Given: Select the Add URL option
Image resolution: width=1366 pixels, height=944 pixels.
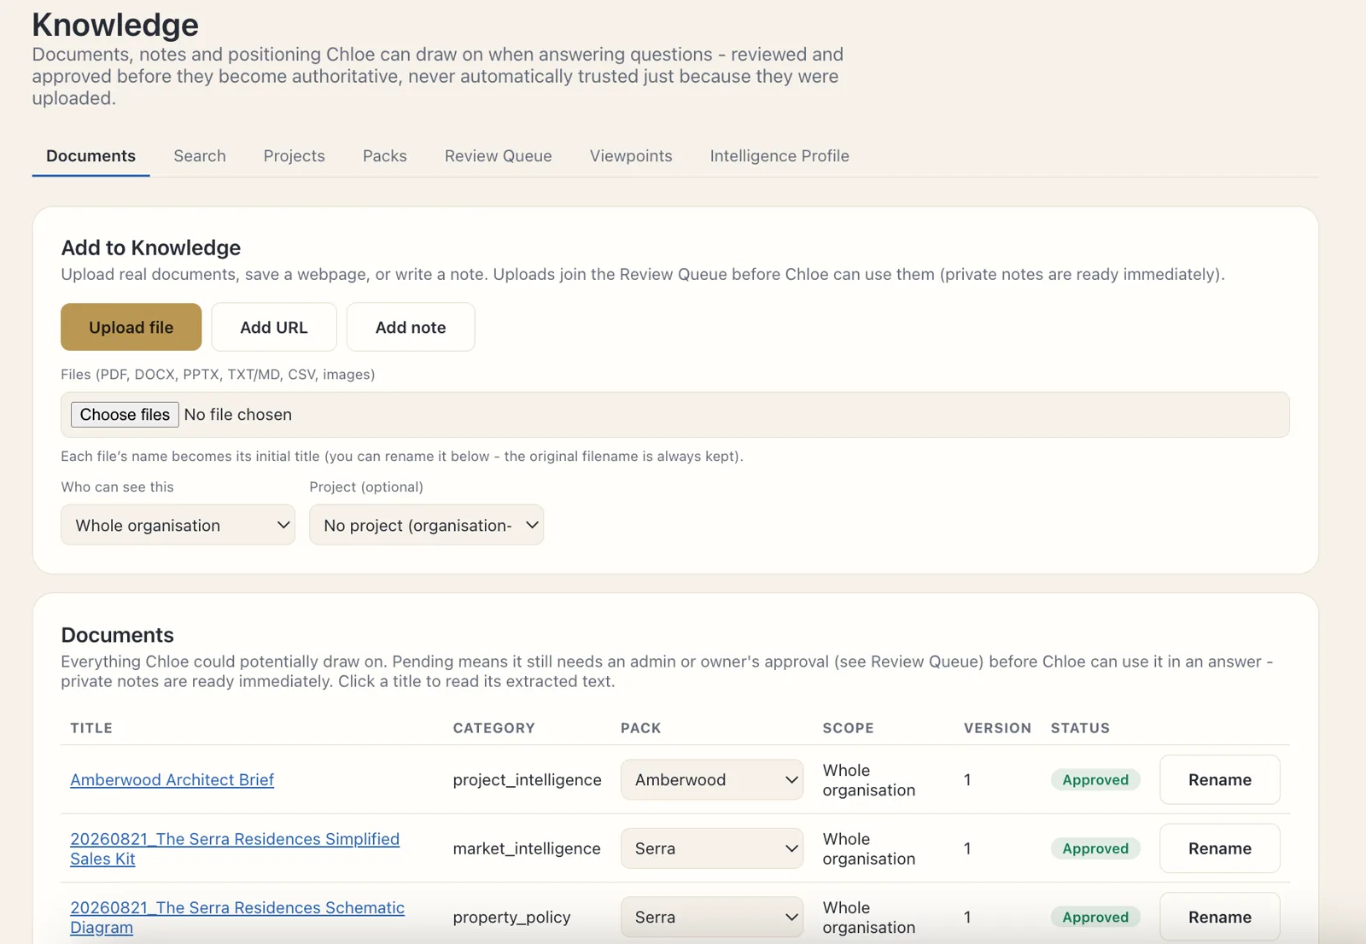Looking at the screenshot, I should pos(274,327).
